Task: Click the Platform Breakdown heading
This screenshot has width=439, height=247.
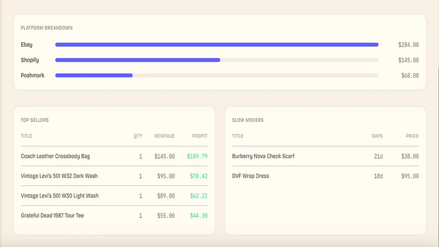Action: [x=47, y=28]
